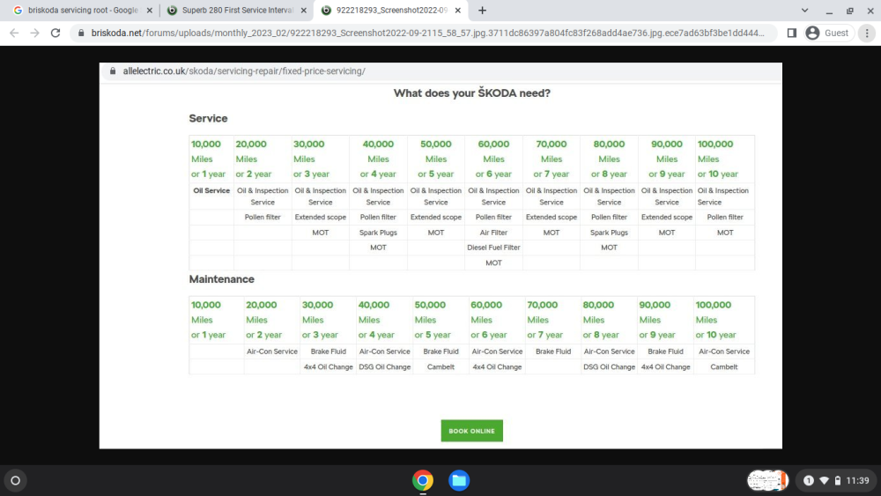Open the Files app on the shelf

click(x=459, y=480)
